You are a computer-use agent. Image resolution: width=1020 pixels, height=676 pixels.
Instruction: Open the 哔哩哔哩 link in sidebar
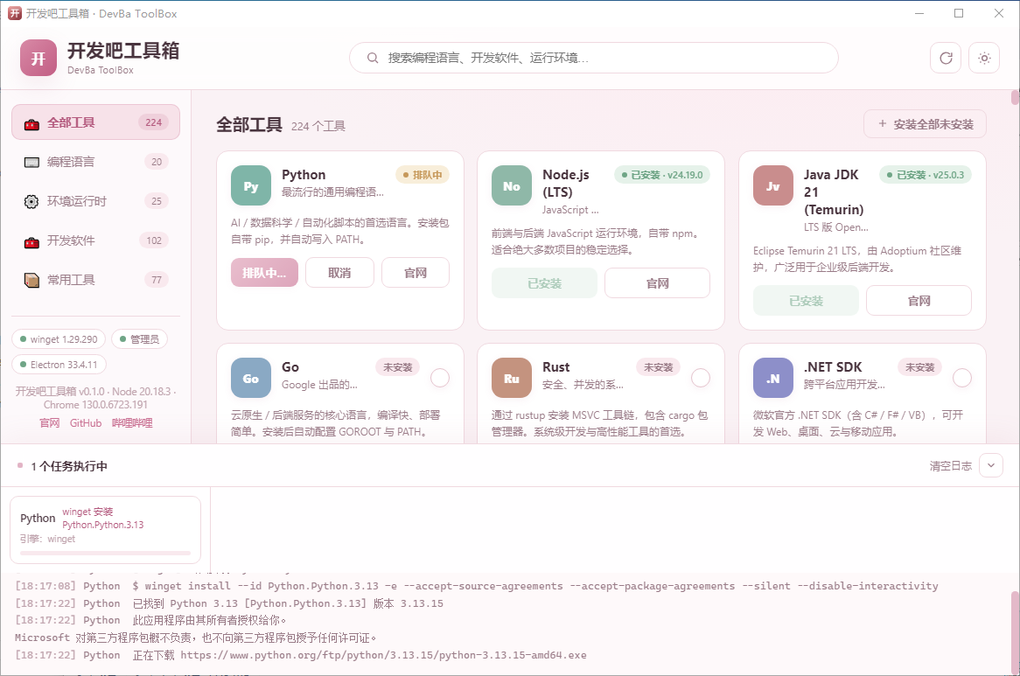point(132,423)
